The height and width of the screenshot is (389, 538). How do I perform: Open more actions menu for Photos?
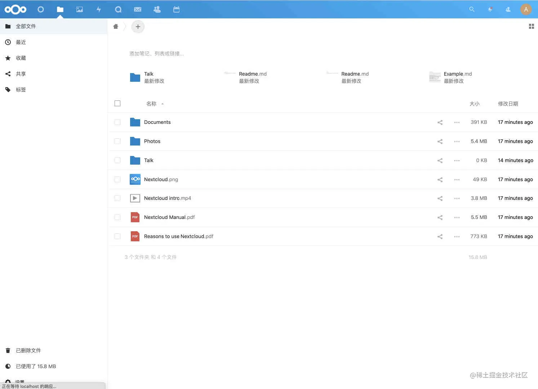[457, 142]
